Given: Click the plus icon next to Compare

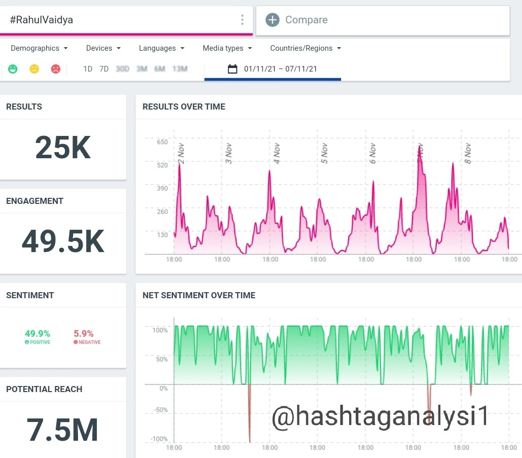Looking at the screenshot, I should [x=272, y=20].
